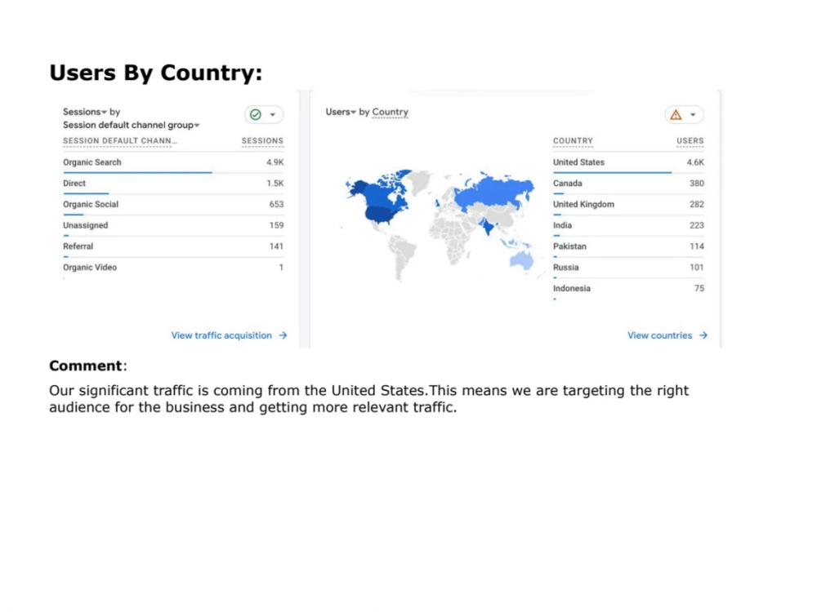Click the 282 users value
Screen dimensions: 817x612
[697, 205]
